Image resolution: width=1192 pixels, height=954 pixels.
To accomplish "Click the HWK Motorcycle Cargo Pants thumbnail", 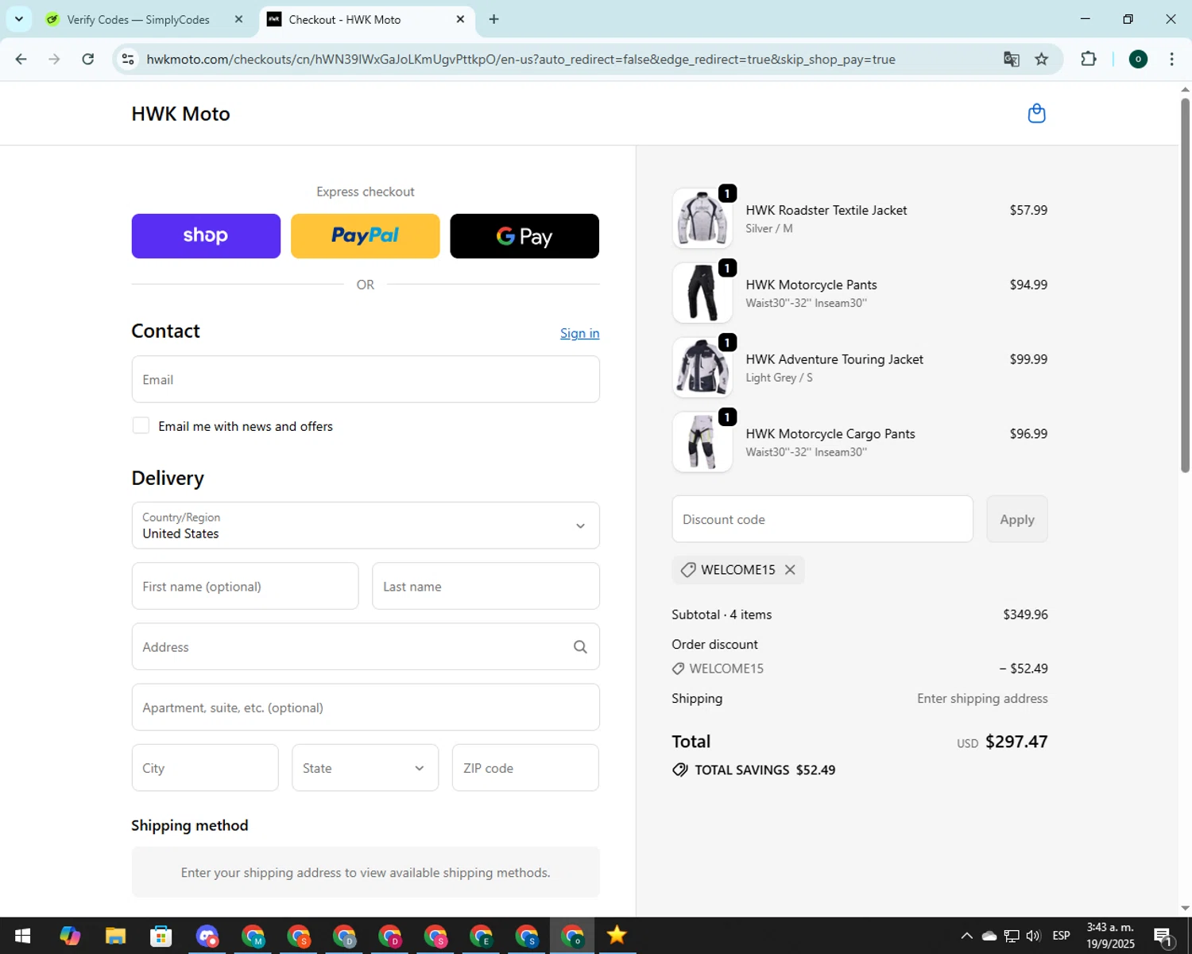I will point(702,442).
